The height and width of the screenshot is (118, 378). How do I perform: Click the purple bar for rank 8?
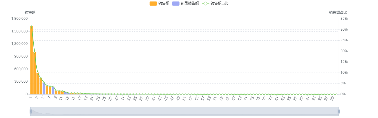point(53,91)
